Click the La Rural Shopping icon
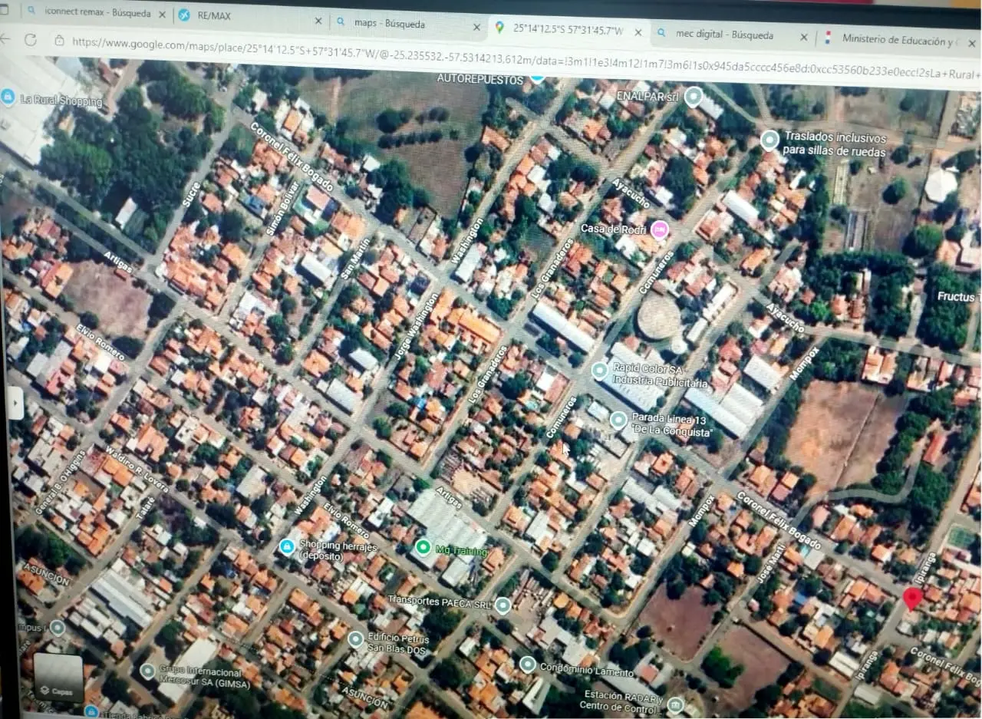Image resolution: width=982 pixels, height=719 pixels. point(8,97)
